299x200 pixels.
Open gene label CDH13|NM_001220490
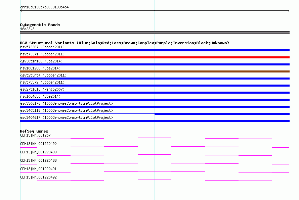point(38,144)
